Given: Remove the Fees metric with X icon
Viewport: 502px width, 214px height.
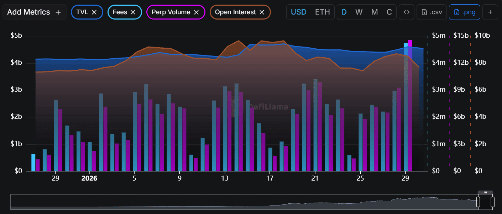Looking at the screenshot, I should tap(133, 12).
